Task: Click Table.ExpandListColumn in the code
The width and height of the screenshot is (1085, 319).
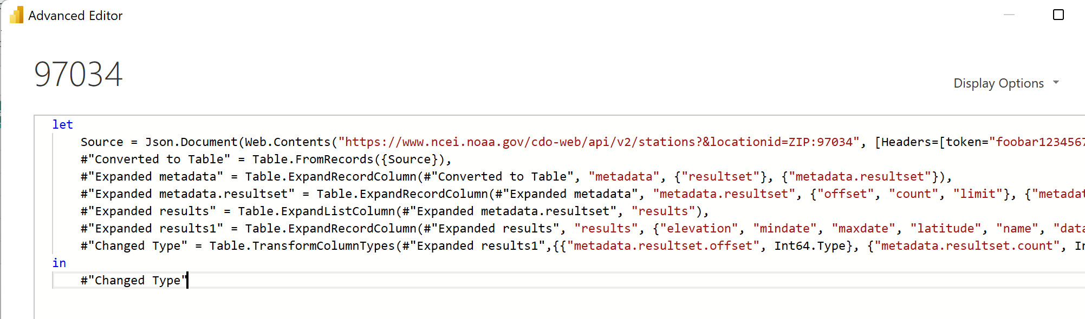Action: (316, 211)
